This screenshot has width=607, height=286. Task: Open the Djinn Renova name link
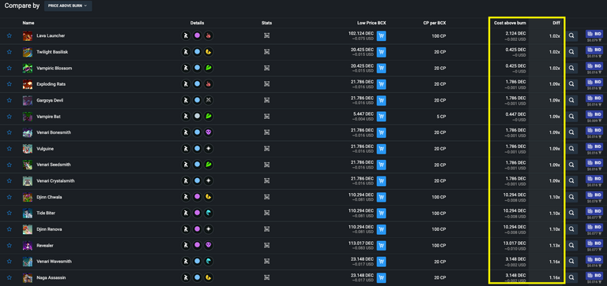point(49,229)
